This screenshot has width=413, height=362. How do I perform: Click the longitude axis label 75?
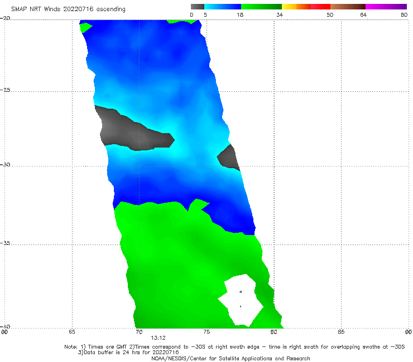[206, 332]
